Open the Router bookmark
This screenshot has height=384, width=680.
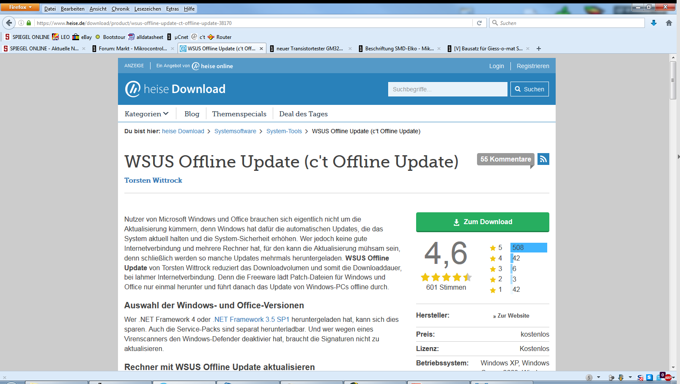tap(219, 37)
